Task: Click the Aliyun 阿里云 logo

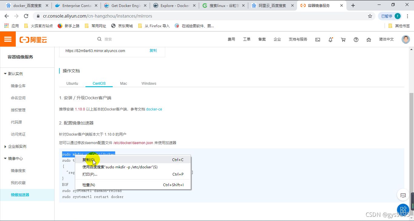Action: [x=33, y=40]
